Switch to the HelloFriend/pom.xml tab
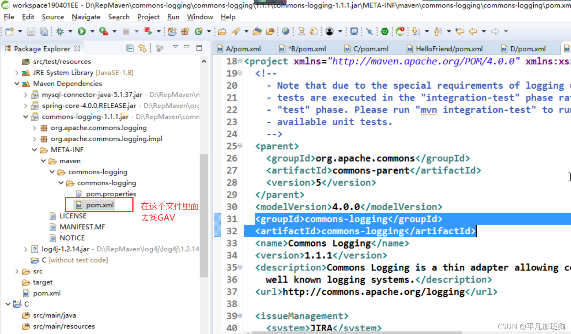The image size is (571, 334). (x=445, y=49)
